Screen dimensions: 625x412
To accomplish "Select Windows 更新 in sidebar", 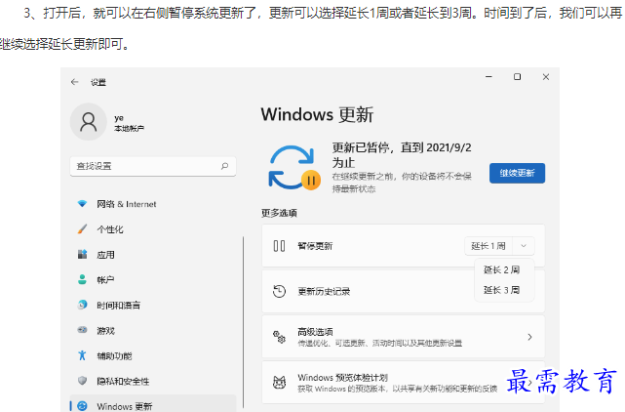I will (x=153, y=403).
